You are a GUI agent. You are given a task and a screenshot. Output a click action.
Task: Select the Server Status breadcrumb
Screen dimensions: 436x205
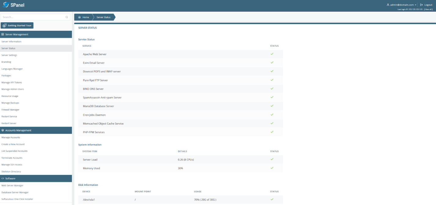pyautogui.click(x=103, y=17)
